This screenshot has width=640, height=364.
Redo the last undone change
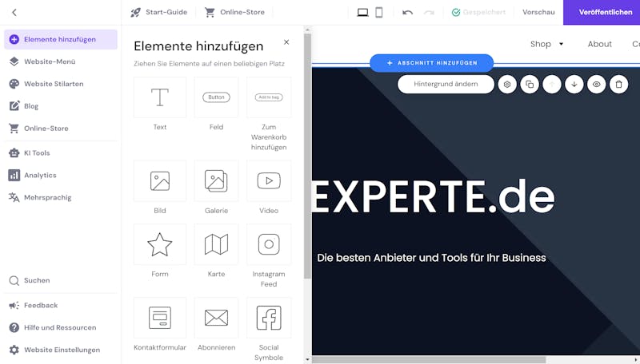pyautogui.click(x=429, y=13)
